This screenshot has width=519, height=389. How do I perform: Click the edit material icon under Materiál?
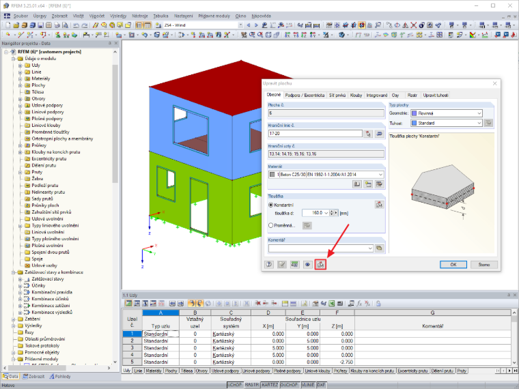click(x=379, y=184)
